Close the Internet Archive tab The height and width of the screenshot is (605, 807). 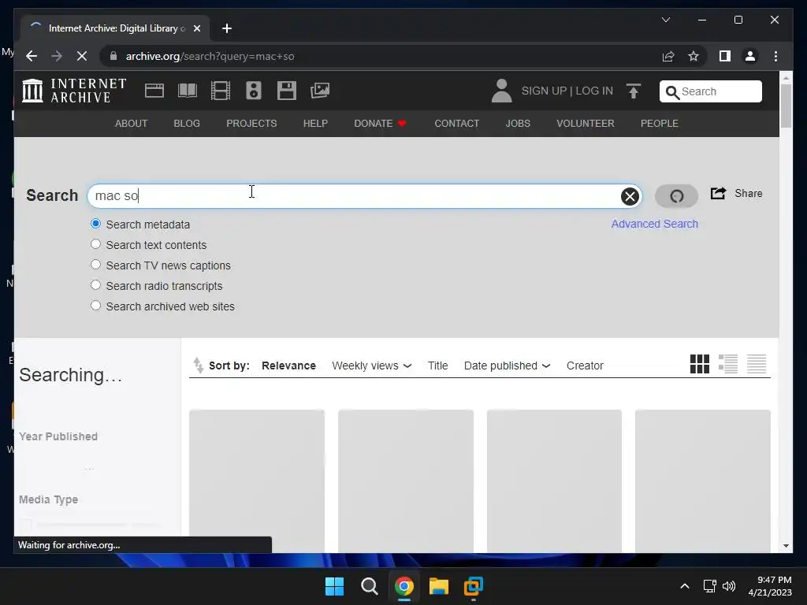(196, 28)
